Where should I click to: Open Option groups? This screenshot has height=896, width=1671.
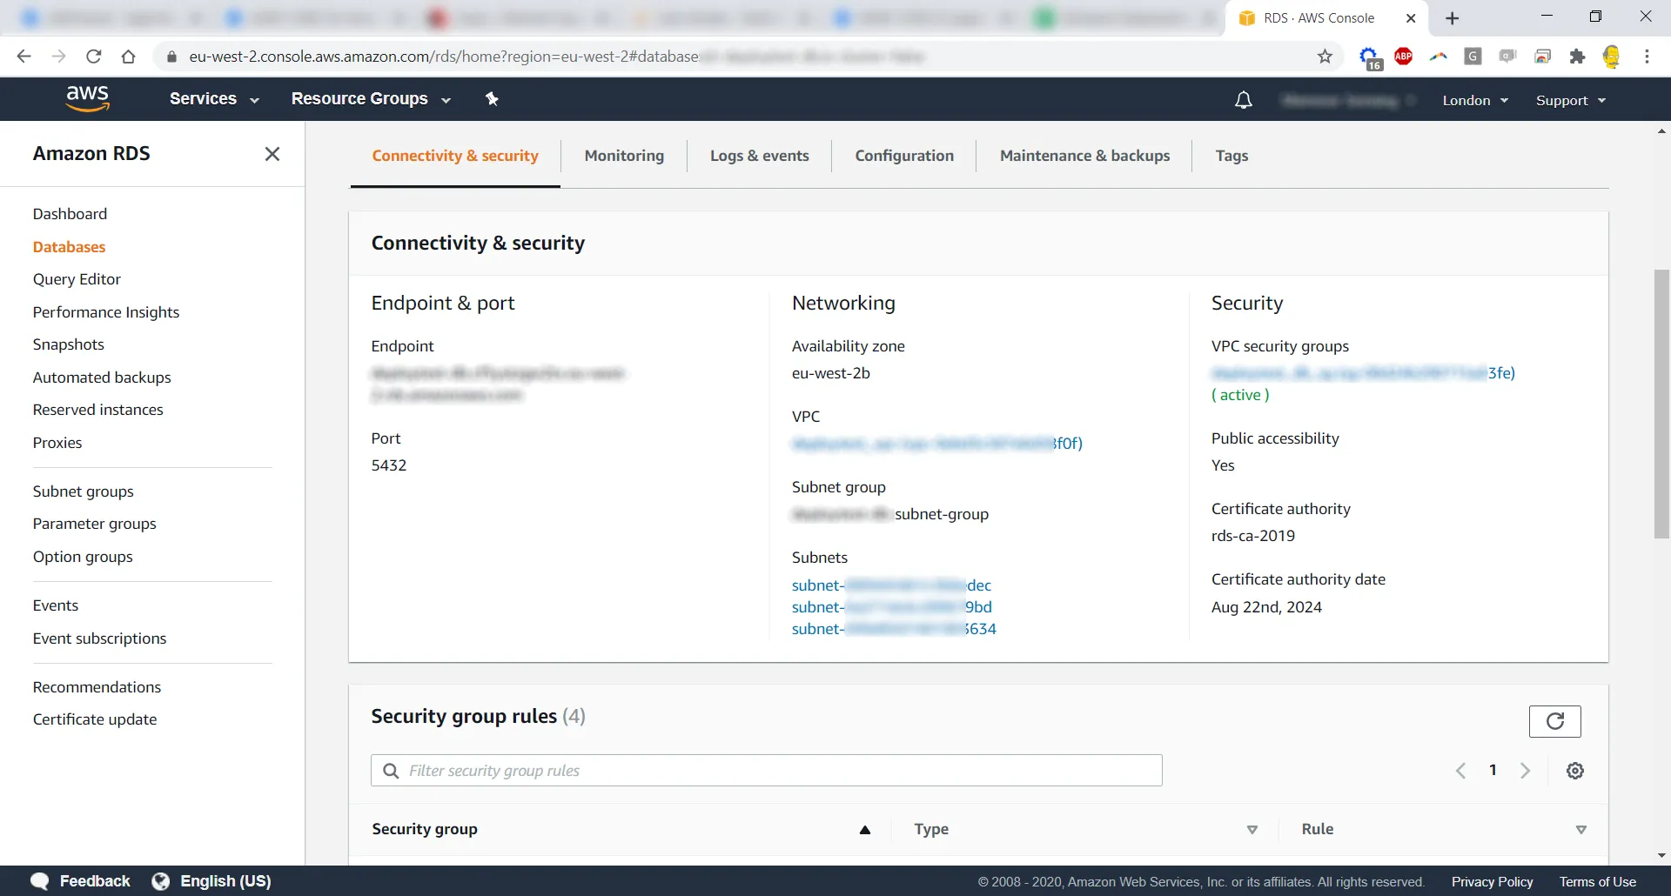tap(83, 557)
